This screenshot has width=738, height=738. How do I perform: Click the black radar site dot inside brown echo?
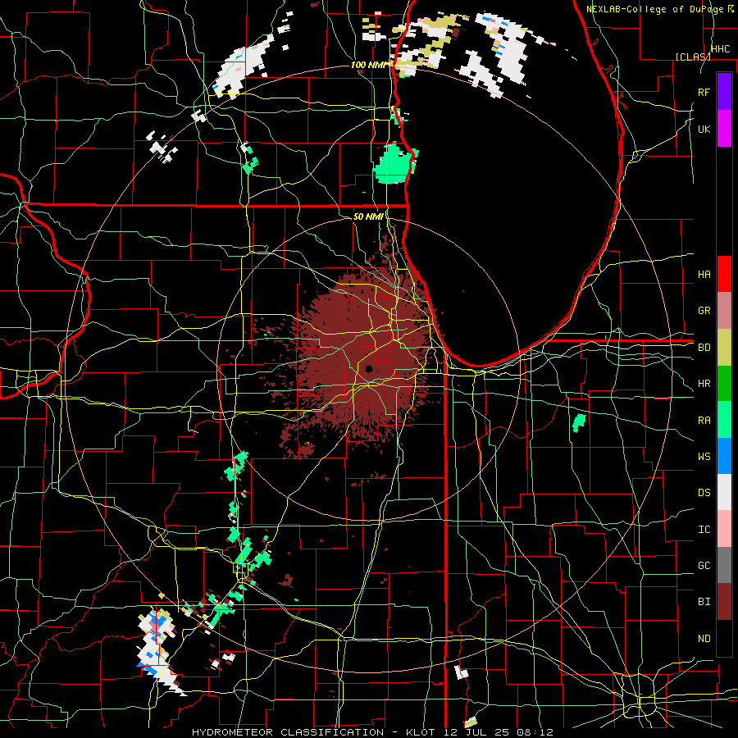coord(368,368)
